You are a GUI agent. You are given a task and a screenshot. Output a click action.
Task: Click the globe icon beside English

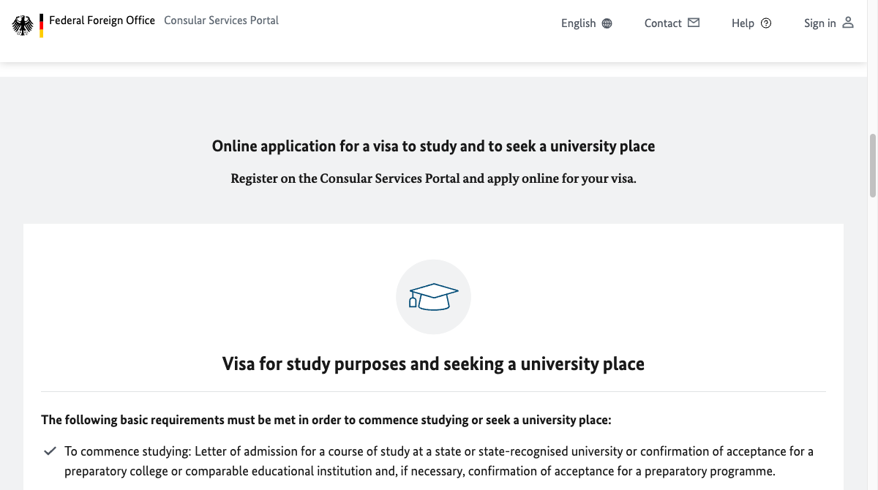point(607,23)
